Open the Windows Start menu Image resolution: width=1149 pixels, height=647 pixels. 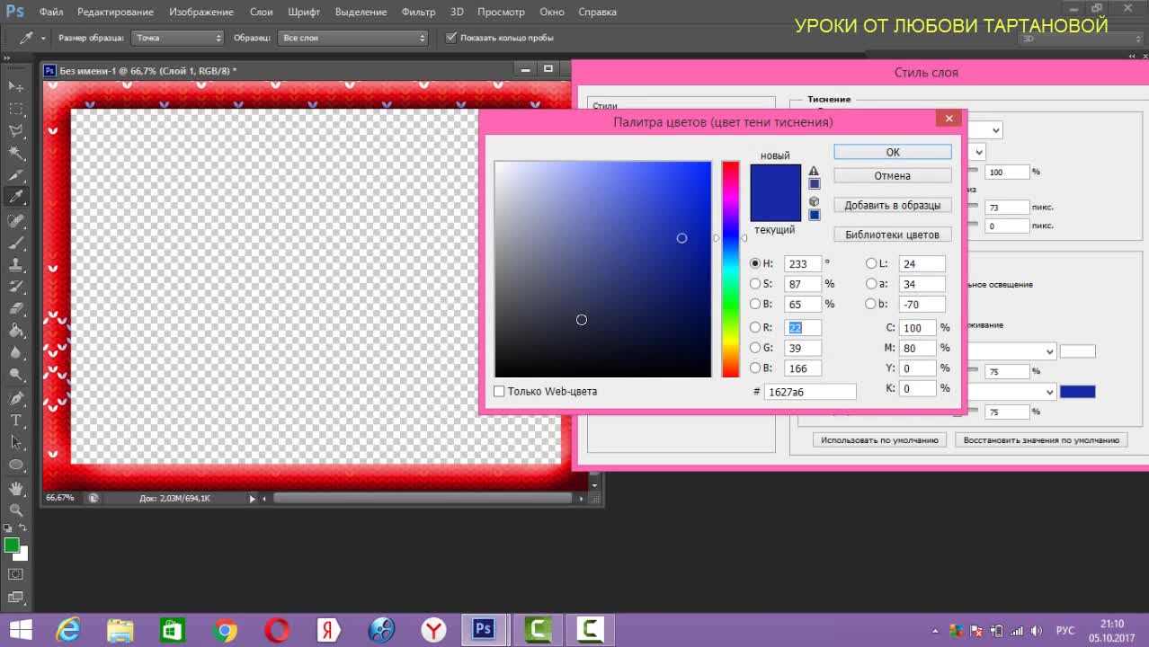(20, 629)
